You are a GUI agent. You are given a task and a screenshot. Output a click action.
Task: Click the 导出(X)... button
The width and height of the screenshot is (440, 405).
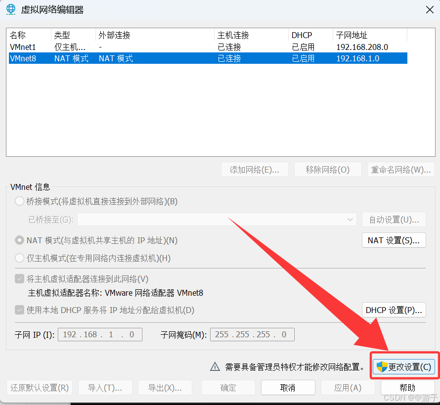[x=165, y=388]
